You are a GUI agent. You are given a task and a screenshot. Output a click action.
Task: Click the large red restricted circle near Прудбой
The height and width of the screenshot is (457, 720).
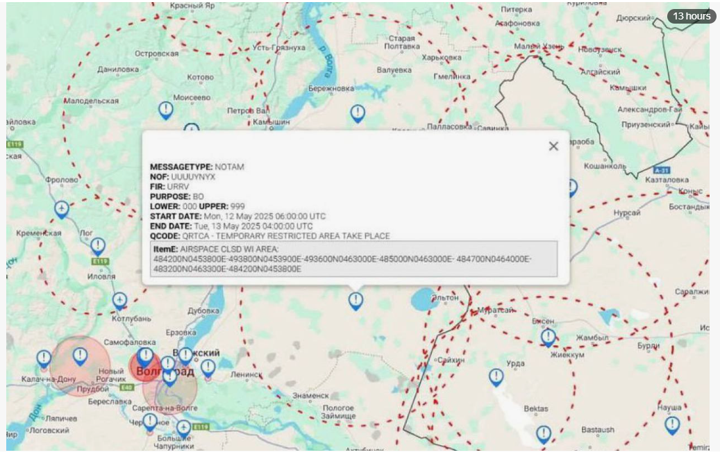point(81,365)
